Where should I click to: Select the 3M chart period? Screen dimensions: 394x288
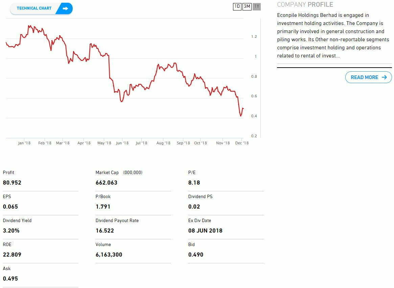247,6
